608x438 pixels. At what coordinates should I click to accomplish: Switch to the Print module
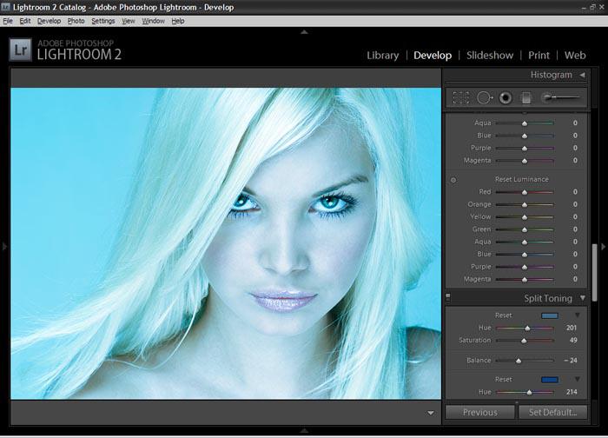click(539, 56)
